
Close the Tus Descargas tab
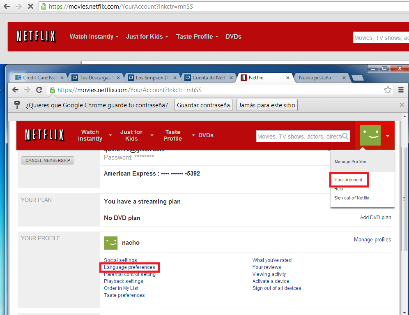[118, 78]
